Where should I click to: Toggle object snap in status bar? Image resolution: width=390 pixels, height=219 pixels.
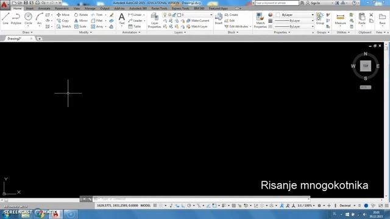(x=214, y=206)
